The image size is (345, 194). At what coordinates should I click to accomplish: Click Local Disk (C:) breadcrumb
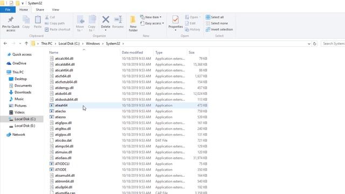[69, 44]
